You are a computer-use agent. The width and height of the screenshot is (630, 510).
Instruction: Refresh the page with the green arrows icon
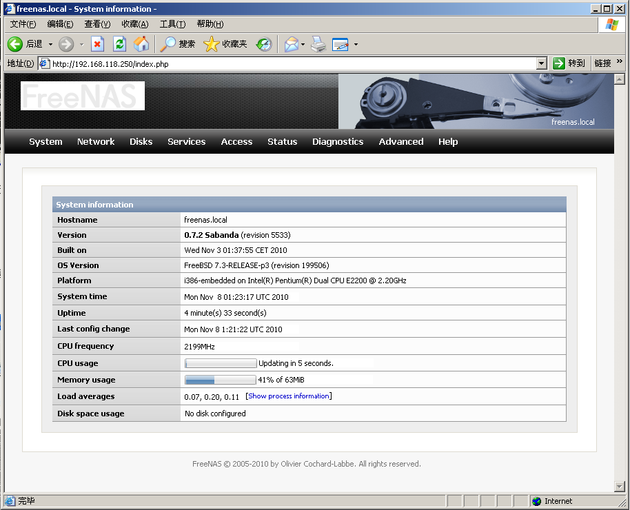click(x=119, y=44)
